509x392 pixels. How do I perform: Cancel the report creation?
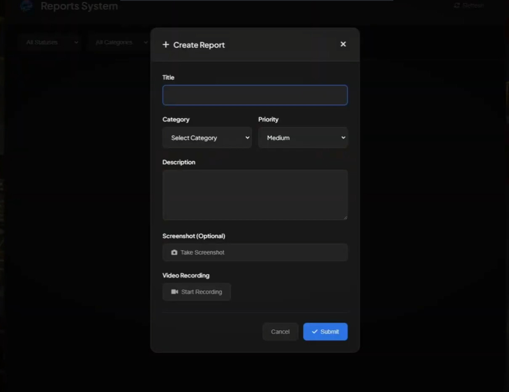(x=280, y=332)
